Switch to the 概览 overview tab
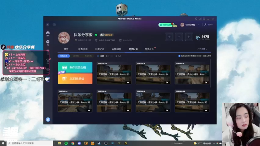Viewport: 260px width, 146px height. [x=66, y=49]
